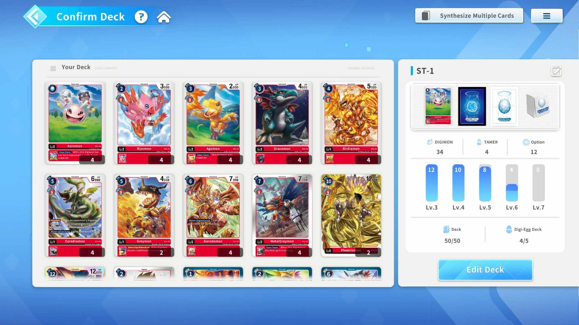
Task: Click the Digi-Egg Deck icon
Action: (509, 229)
